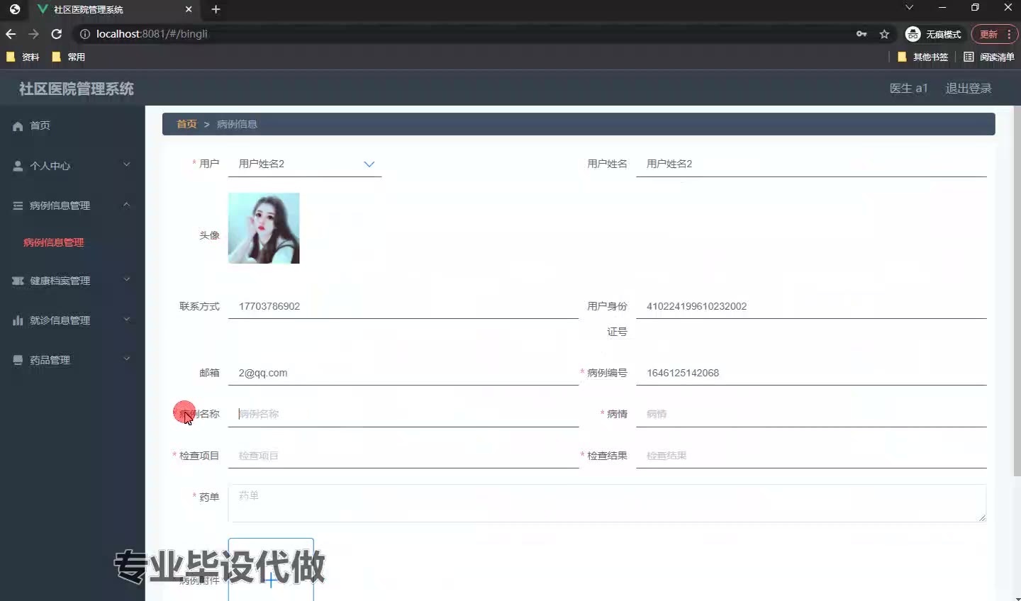The height and width of the screenshot is (601, 1021).
Task: Click the page vertical scrollbar
Action: coord(1017,291)
